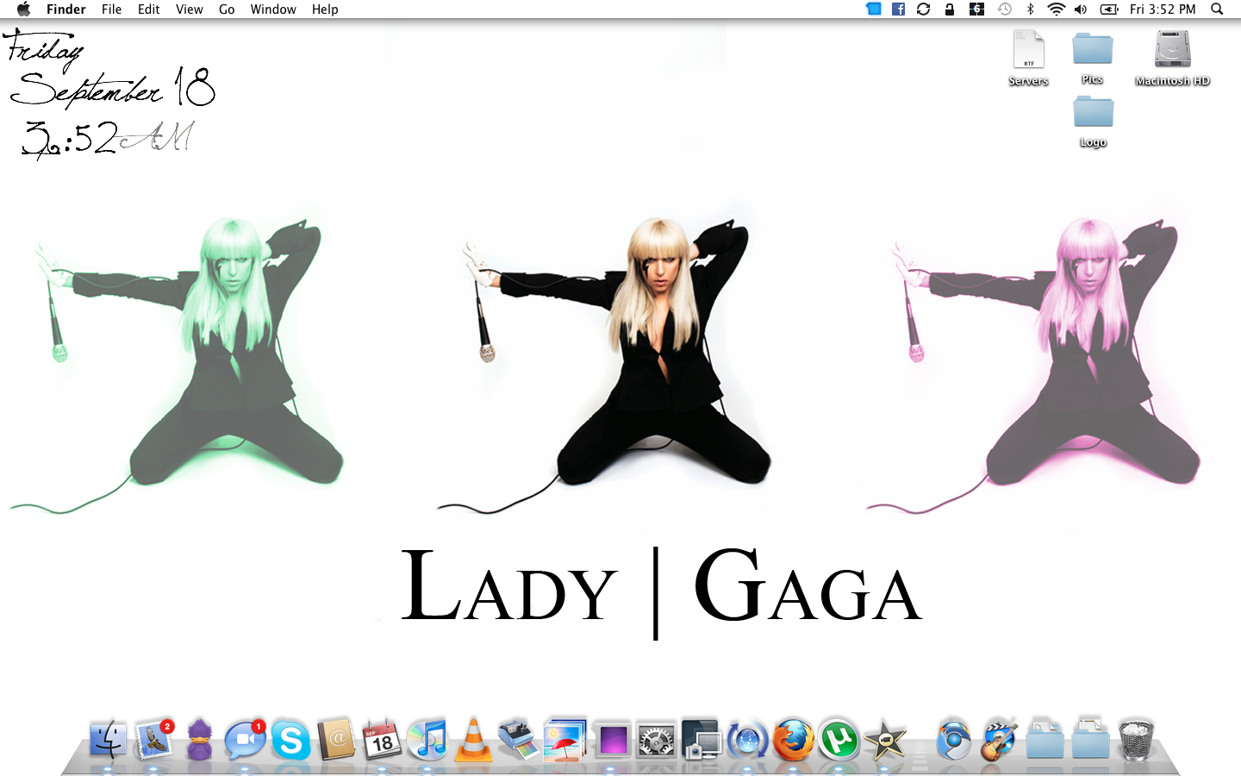Launch GarageBand guitar icon
The image size is (1241, 776).
click(x=999, y=740)
